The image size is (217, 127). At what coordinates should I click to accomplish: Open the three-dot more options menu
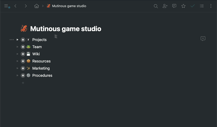coord(211,6)
